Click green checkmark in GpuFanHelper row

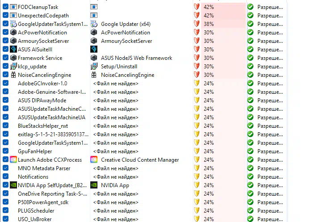click(x=251, y=151)
